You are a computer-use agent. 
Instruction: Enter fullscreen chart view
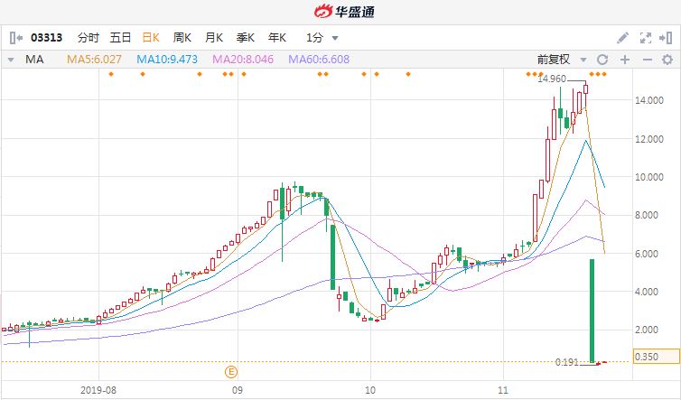point(645,38)
